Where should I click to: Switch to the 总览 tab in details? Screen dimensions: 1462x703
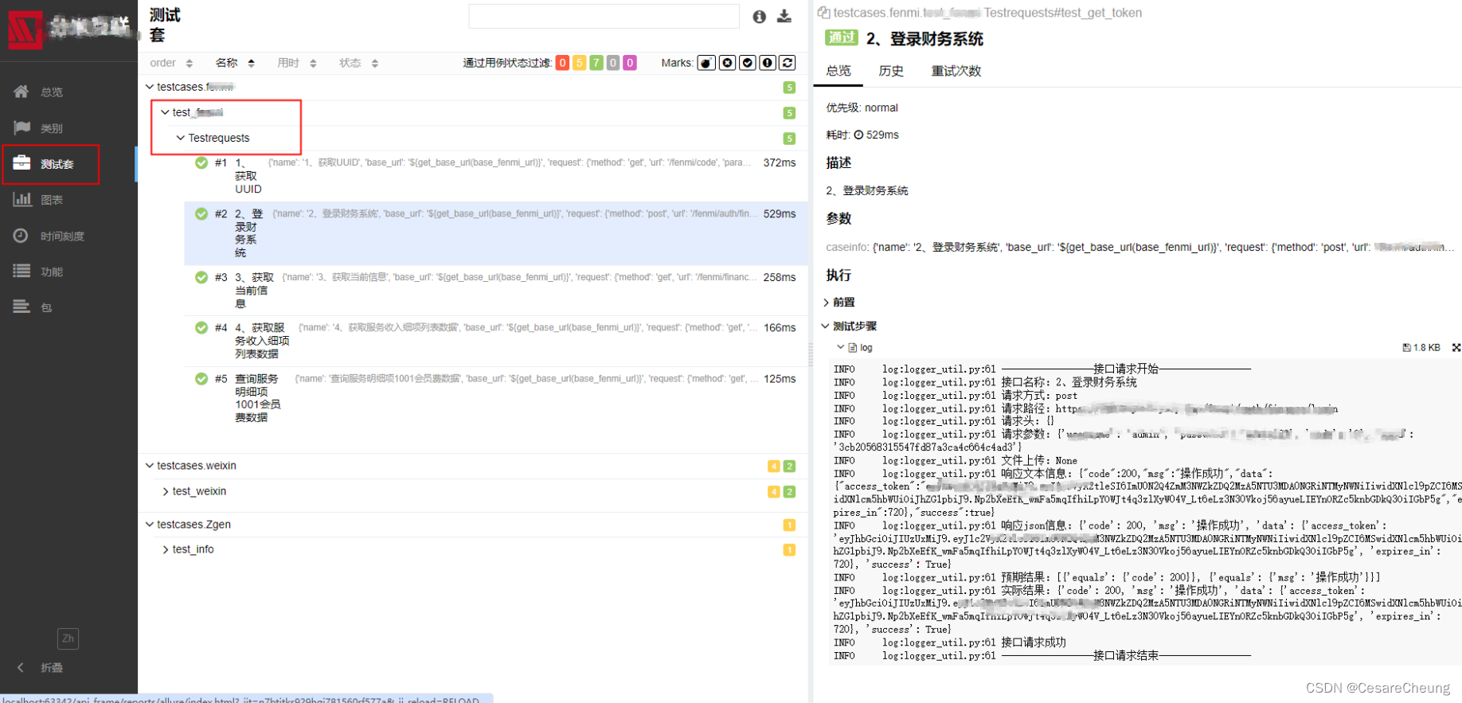tap(838, 71)
